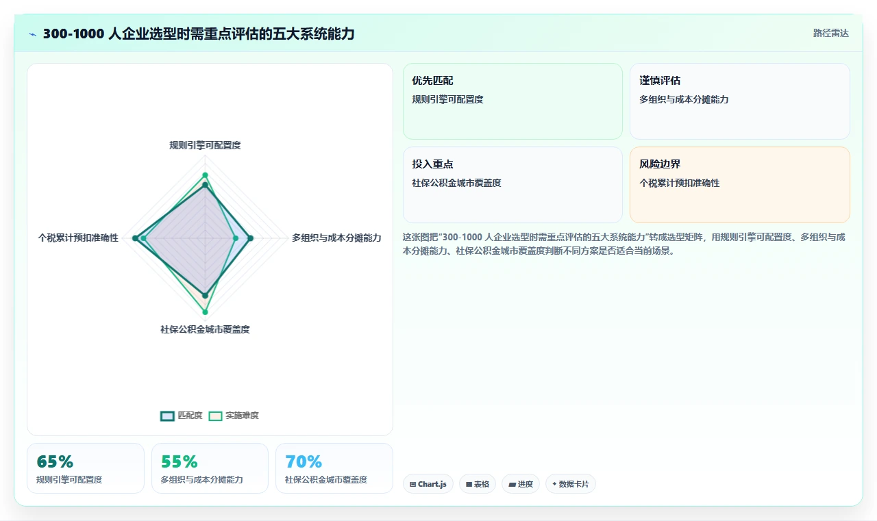Screen dimensions: 877x521
Task: Click 社保公积金城市覆盖度 inside the 投入重点 card
Action: (x=456, y=183)
